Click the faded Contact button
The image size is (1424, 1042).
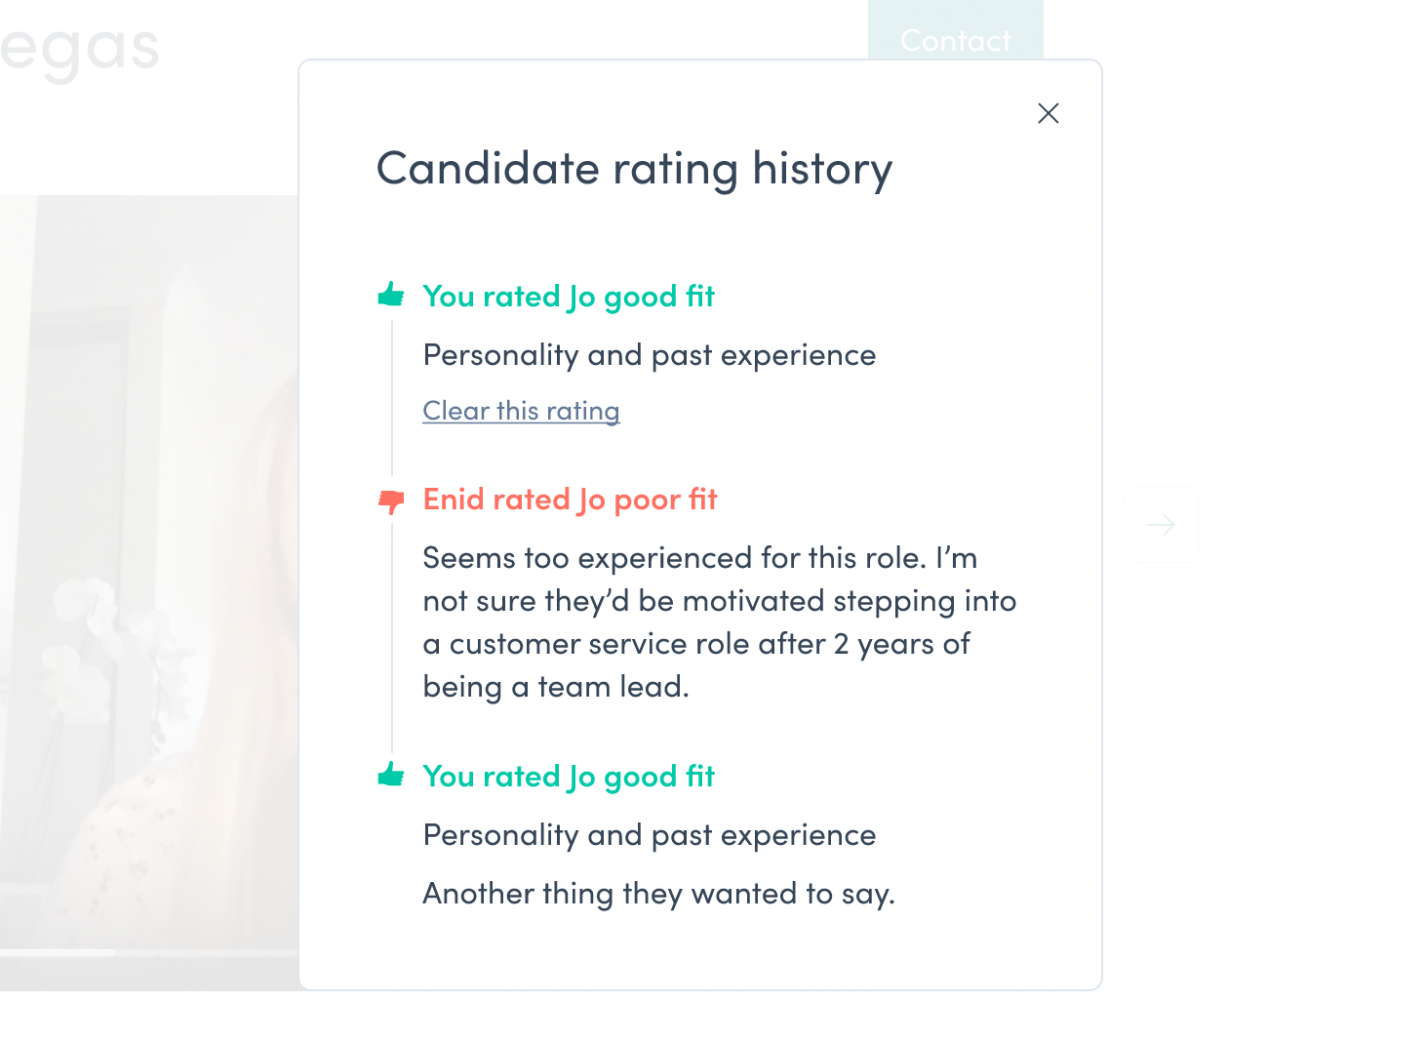[955, 37]
